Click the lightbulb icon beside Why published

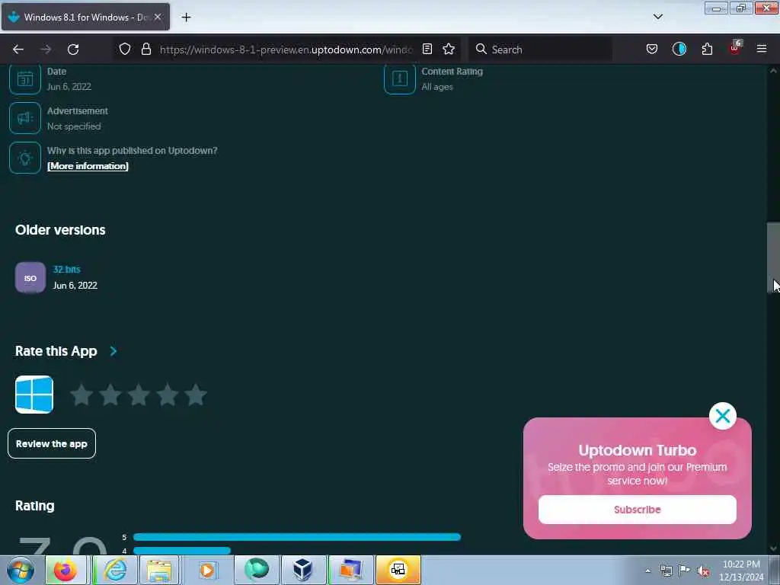[x=25, y=158]
